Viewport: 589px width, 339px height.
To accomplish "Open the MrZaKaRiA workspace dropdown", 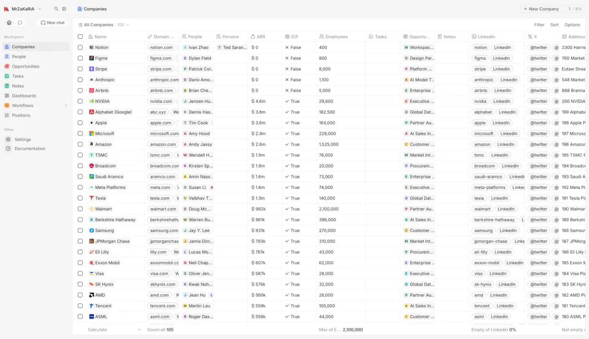I will [x=23, y=9].
